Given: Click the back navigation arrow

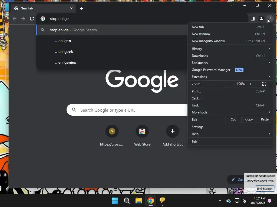Looking at the screenshot, I should 15,19.
